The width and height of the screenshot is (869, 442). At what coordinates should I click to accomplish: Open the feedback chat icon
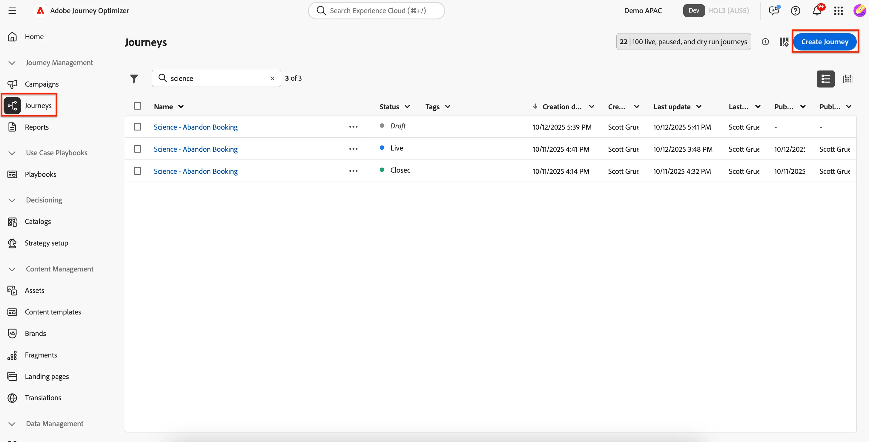[774, 11]
